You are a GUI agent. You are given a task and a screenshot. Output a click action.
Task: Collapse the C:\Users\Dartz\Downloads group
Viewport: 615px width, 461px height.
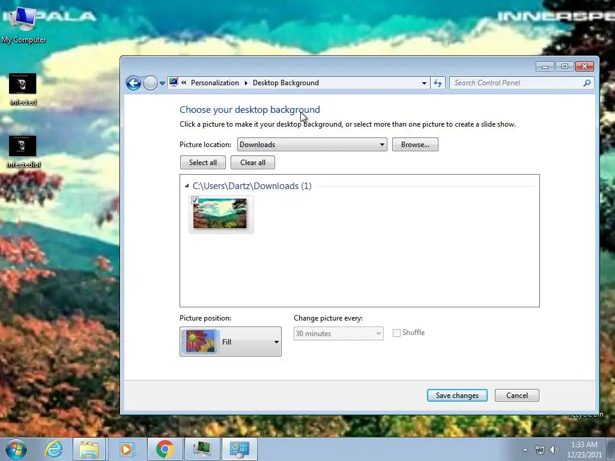[187, 186]
